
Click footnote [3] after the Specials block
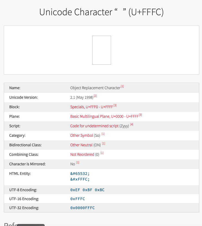pyautogui.click(x=115, y=106)
